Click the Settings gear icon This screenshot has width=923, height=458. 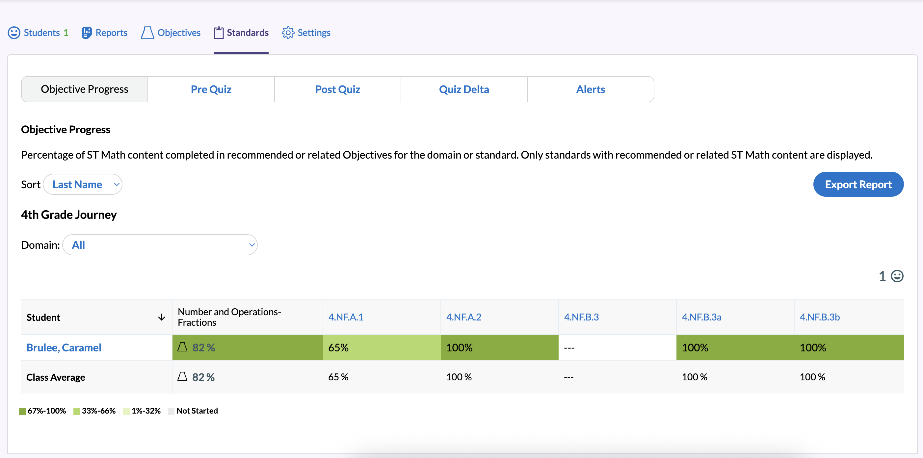[288, 33]
